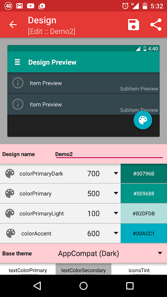Tap the palette icon beside colorPrimaryDark
The image size is (167, 297).
(10, 173)
